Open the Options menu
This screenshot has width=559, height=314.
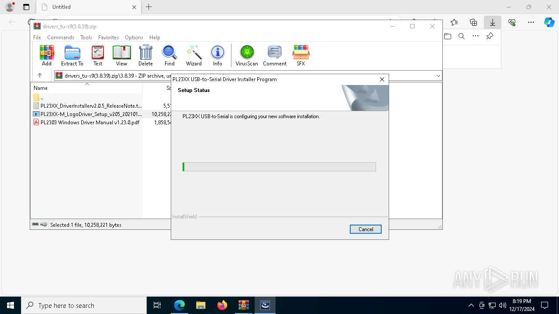134,38
